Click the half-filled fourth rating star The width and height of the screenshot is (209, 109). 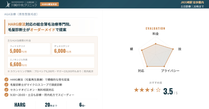point(153,90)
